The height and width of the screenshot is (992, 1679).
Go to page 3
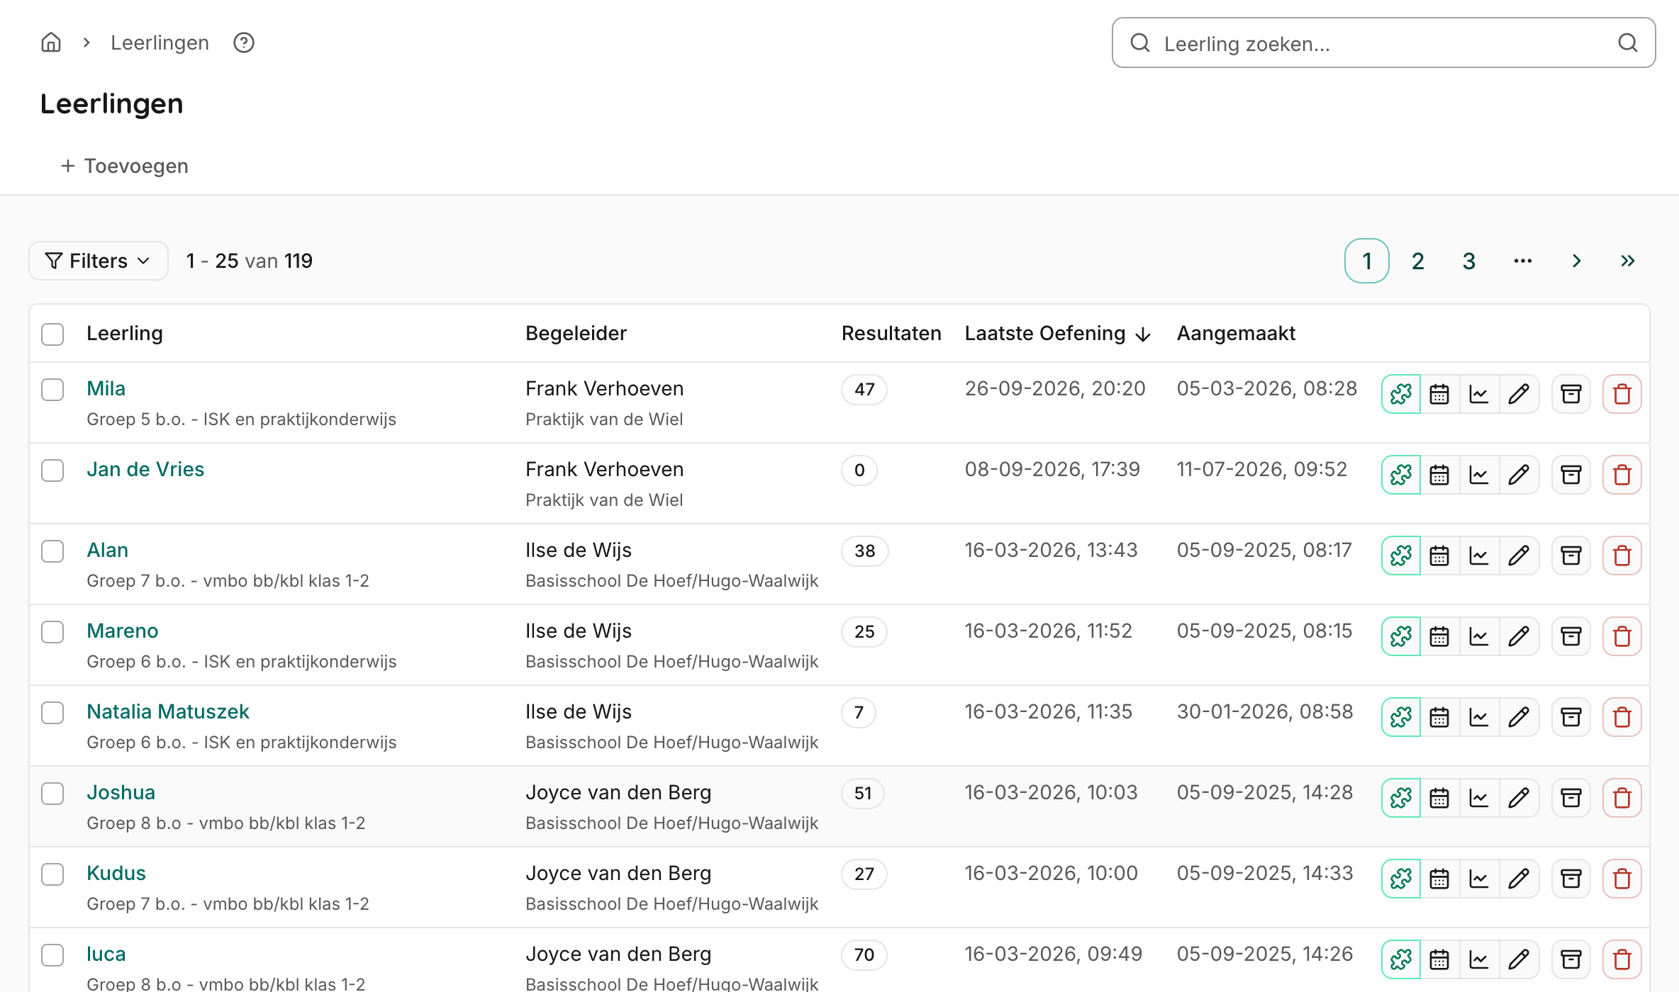coord(1469,261)
